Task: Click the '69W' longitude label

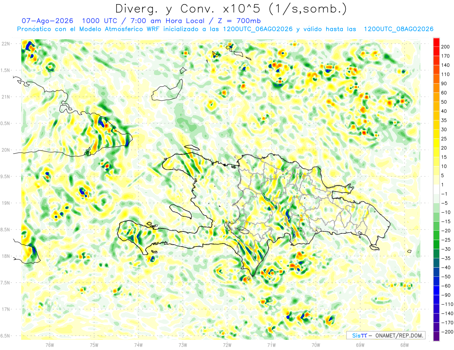Action: coord(360,345)
